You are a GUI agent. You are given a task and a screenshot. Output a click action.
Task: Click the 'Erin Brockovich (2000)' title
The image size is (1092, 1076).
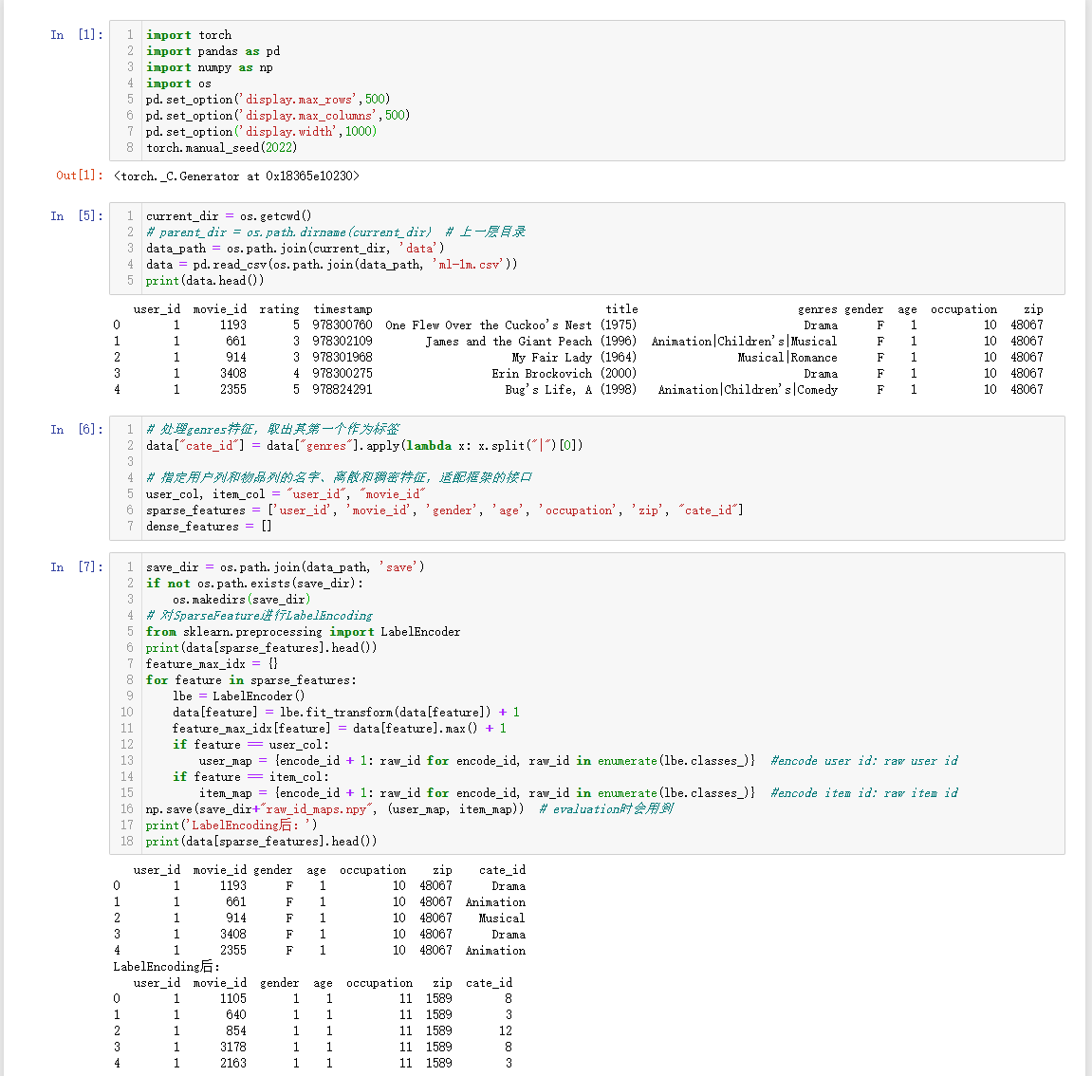click(565, 373)
